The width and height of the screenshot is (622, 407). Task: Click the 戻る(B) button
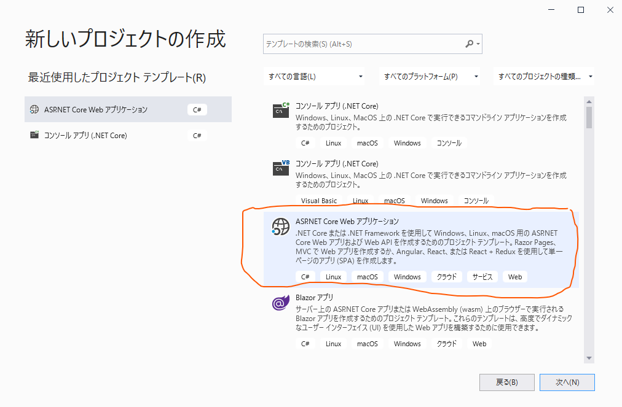(x=506, y=382)
